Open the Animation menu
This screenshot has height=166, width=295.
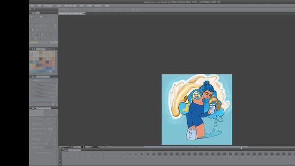[48, 6]
